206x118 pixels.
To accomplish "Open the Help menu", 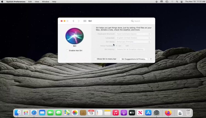I will 54,2.
